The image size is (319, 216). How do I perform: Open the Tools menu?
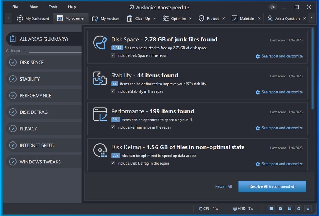53,7
